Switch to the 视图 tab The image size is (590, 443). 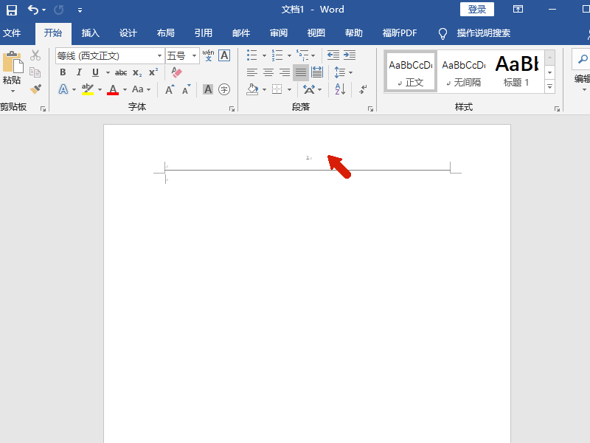coord(316,33)
